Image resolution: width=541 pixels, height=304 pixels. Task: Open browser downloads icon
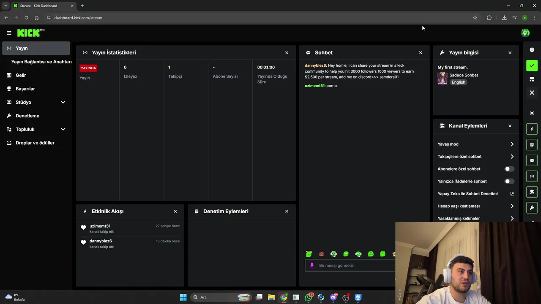tap(504, 18)
